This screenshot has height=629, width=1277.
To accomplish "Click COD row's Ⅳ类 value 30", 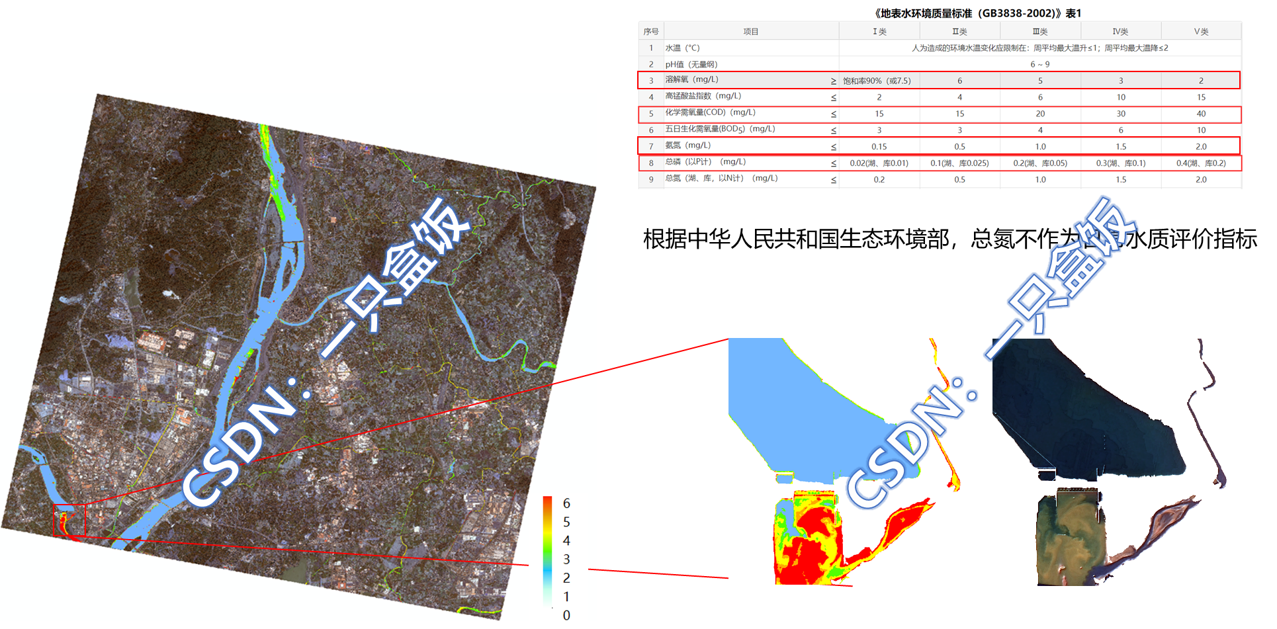I will (x=1121, y=114).
